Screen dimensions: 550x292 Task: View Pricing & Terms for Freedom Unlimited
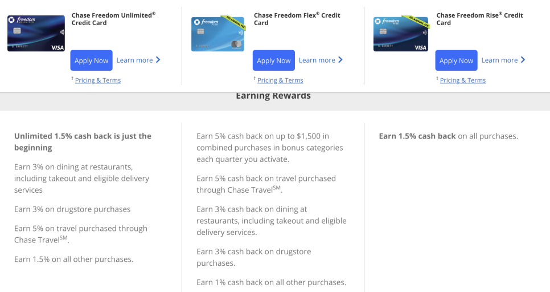[x=98, y=80]
